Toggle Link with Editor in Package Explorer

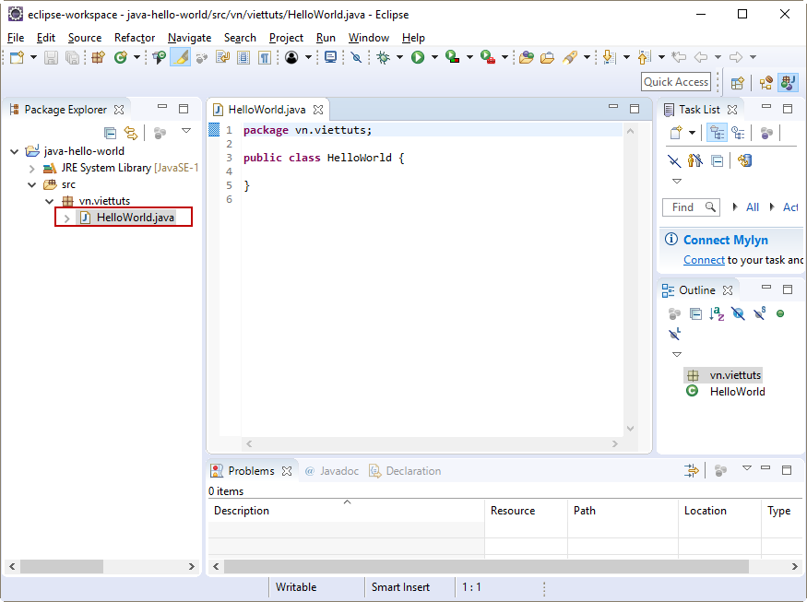(x=131, y=134)
